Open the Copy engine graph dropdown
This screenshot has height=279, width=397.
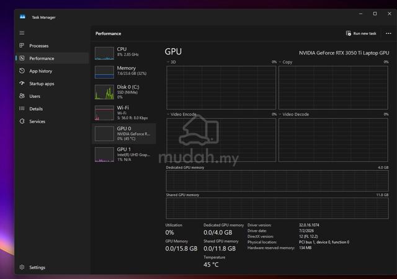280,62
